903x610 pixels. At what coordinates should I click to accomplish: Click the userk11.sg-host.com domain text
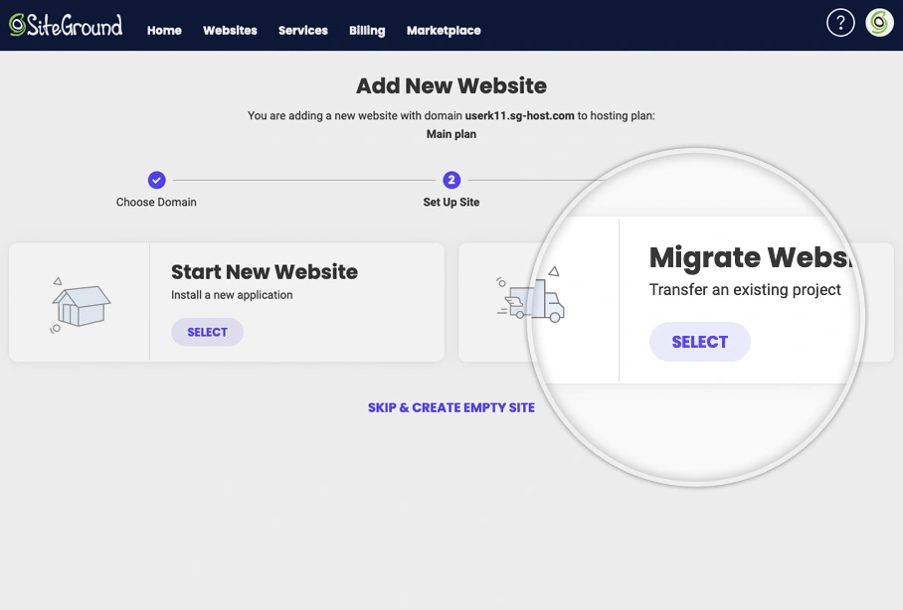click(520, 115)
